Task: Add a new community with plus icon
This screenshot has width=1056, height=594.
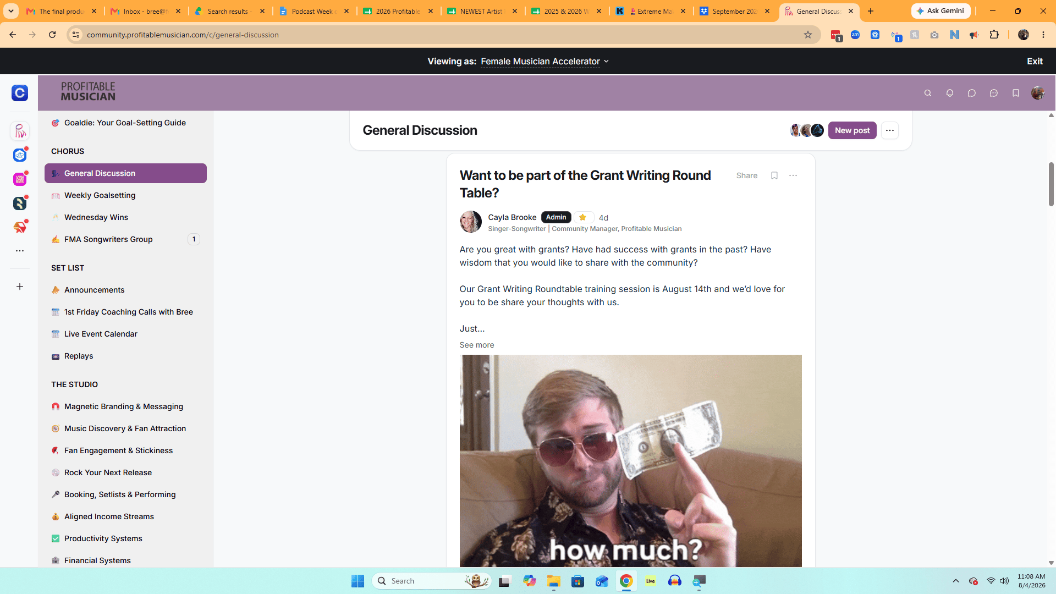Action: tap(20, 287)
